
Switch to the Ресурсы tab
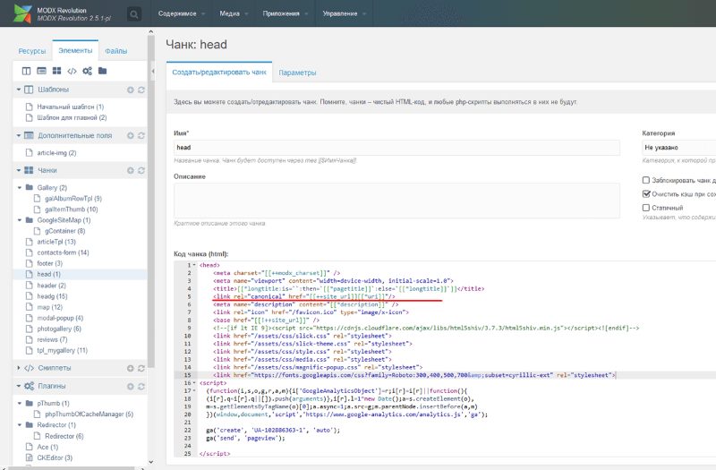(x=32, y=51)
